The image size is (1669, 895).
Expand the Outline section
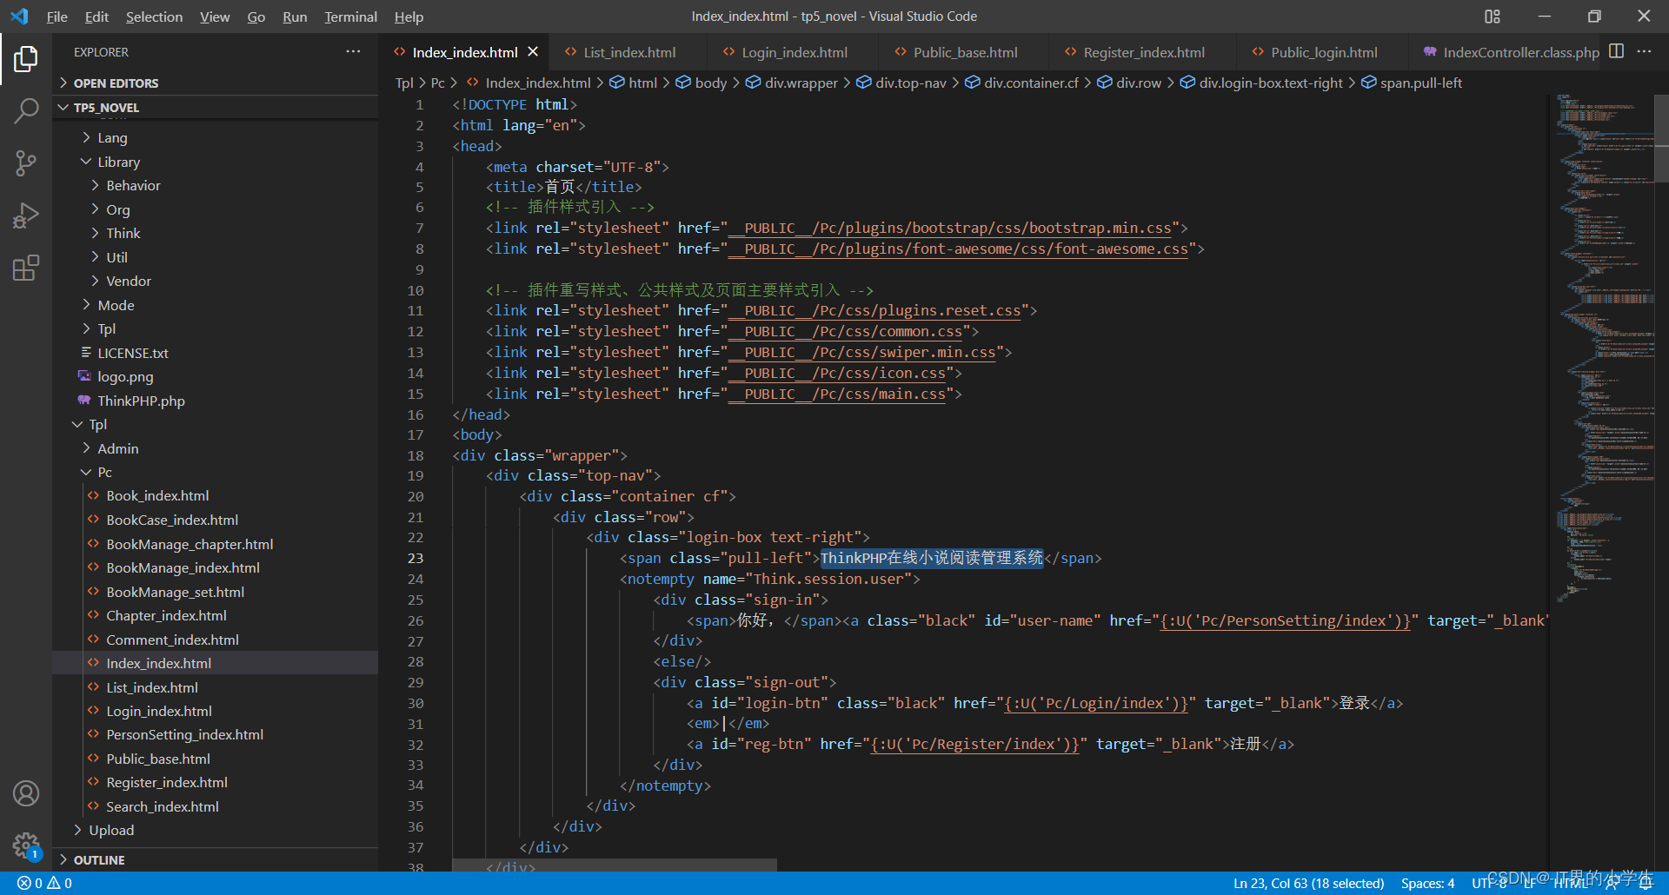(216, 860)
